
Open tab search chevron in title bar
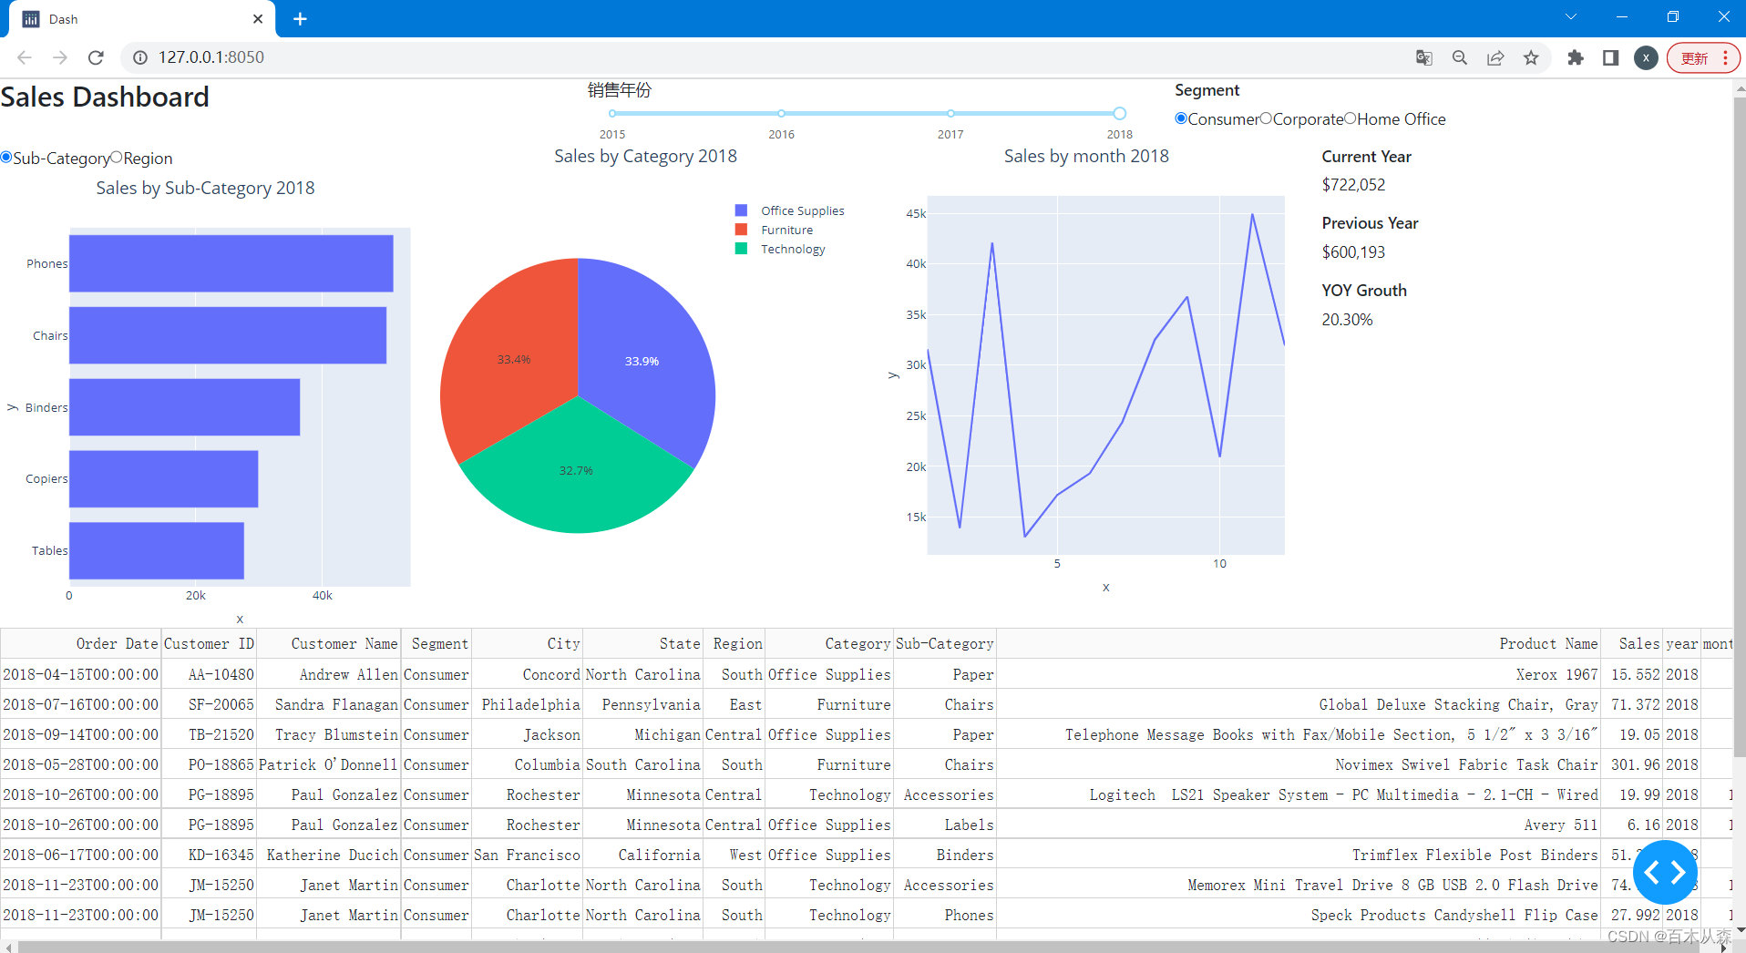(1571, 16)
